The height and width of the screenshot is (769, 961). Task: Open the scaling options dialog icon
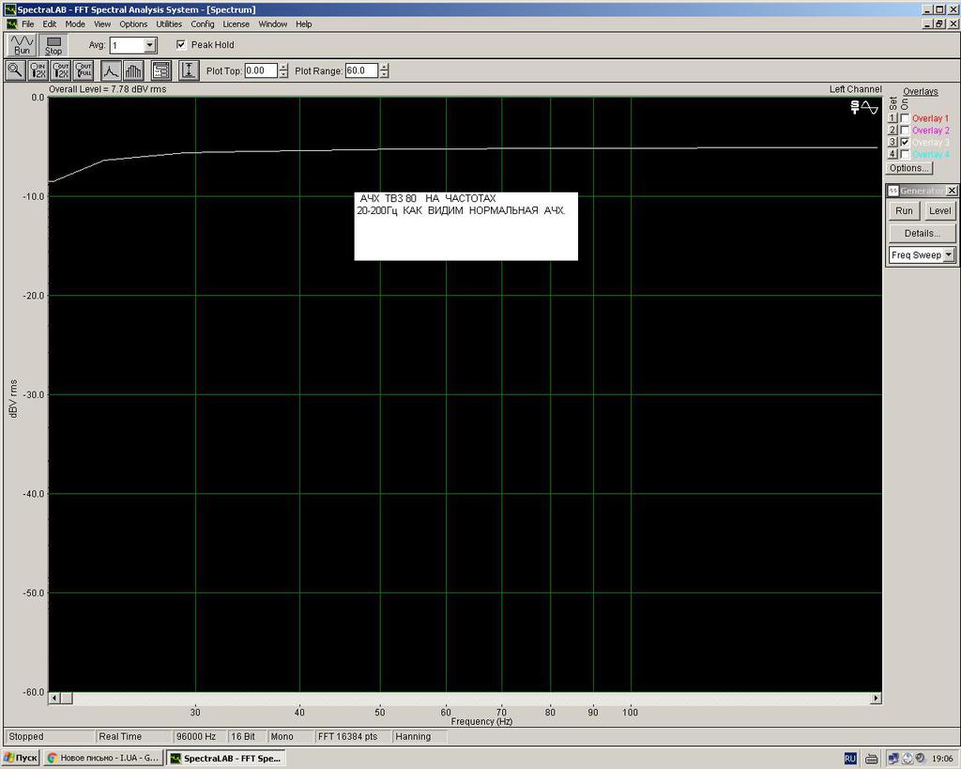[x=160, y=70]
